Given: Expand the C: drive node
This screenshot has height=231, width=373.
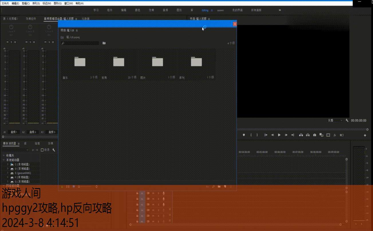Looking at the screenshot, I should [x=8, y=164].
